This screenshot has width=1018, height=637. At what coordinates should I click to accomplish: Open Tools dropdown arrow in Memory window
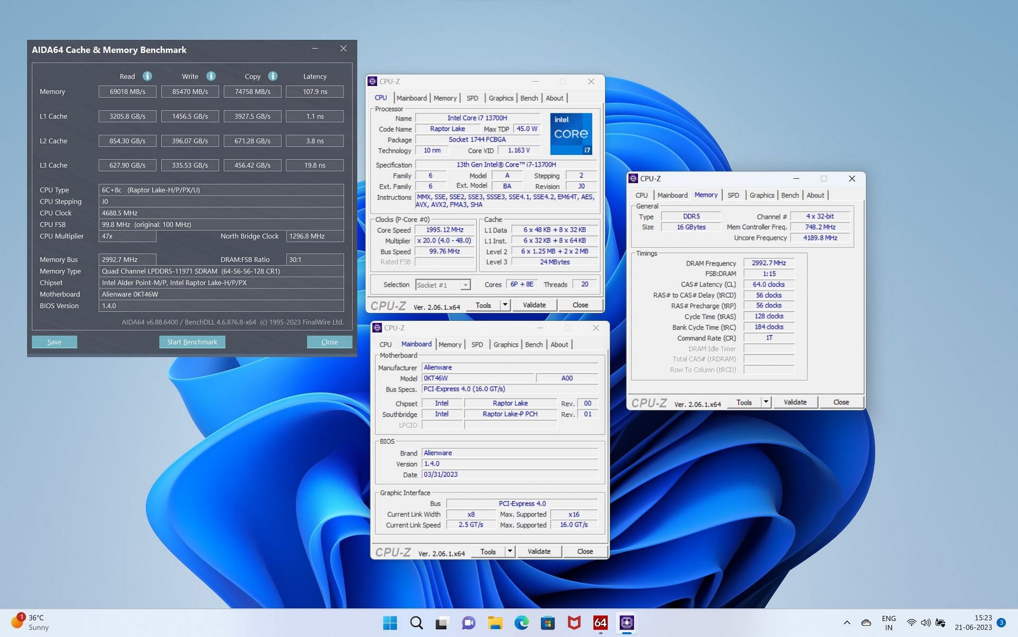(766, 402)
